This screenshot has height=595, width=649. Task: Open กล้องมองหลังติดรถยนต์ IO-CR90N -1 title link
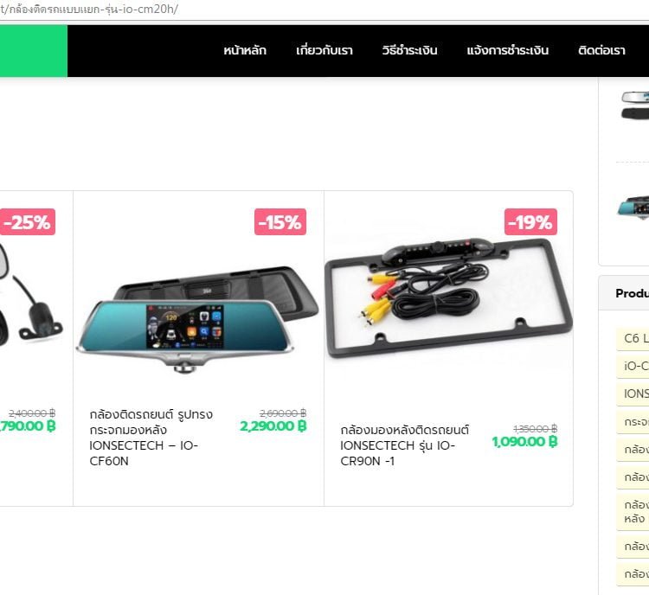[404, 445]
